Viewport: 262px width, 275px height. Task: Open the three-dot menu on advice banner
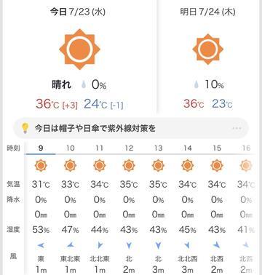[x=237, y=128]
